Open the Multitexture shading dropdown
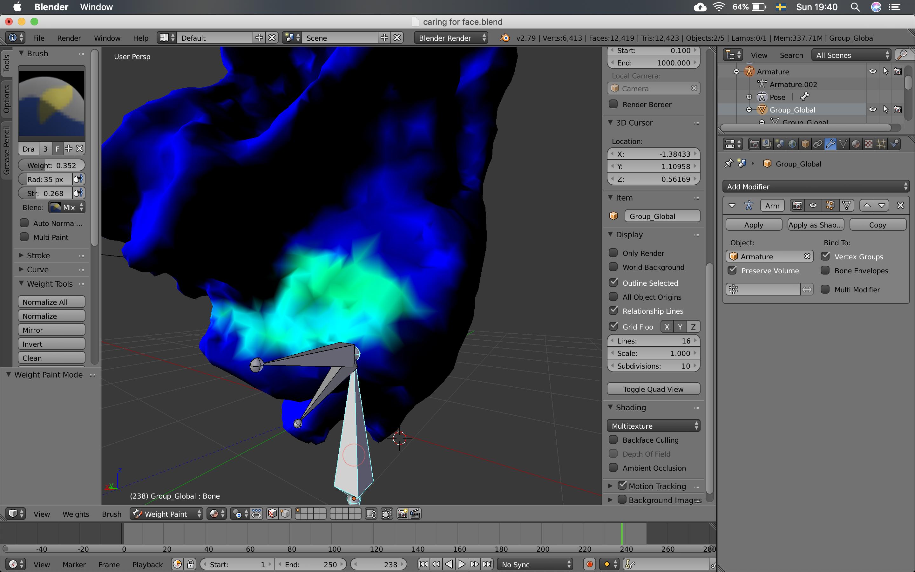Screen dimensions: 915x572 [x=653, y=426]
